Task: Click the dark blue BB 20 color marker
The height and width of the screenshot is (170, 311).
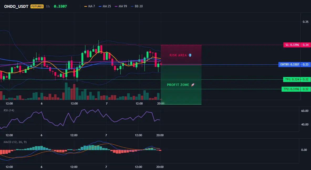Action: (x=132, y=6)
